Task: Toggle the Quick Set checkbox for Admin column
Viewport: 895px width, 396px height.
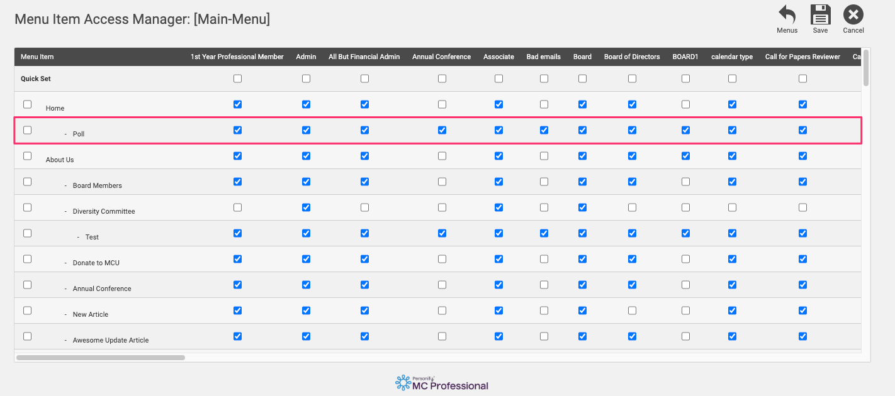Action: [306, 78]
